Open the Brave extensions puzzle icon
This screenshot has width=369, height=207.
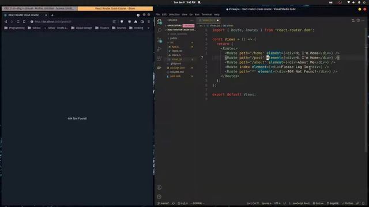point(135,22)
